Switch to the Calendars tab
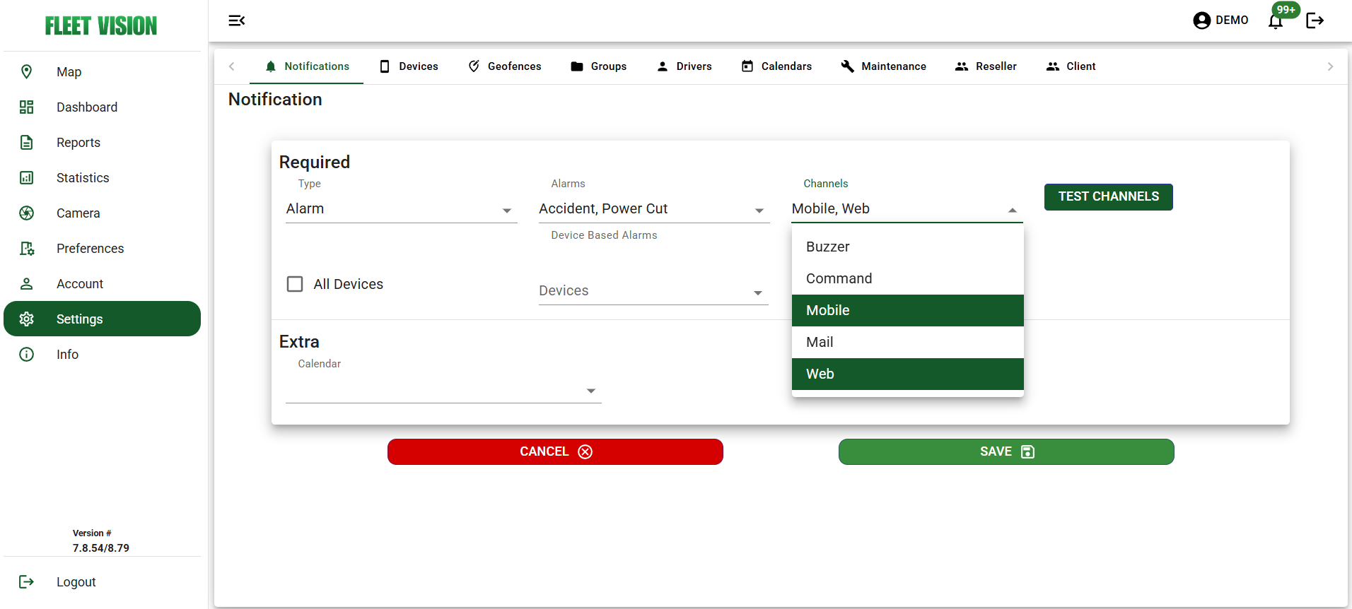 pyautogui.click(x=776, y=66)
